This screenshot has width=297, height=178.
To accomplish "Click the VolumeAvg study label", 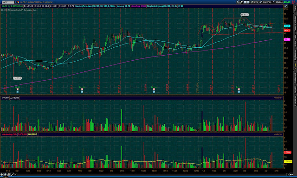I will coord(9,134).
